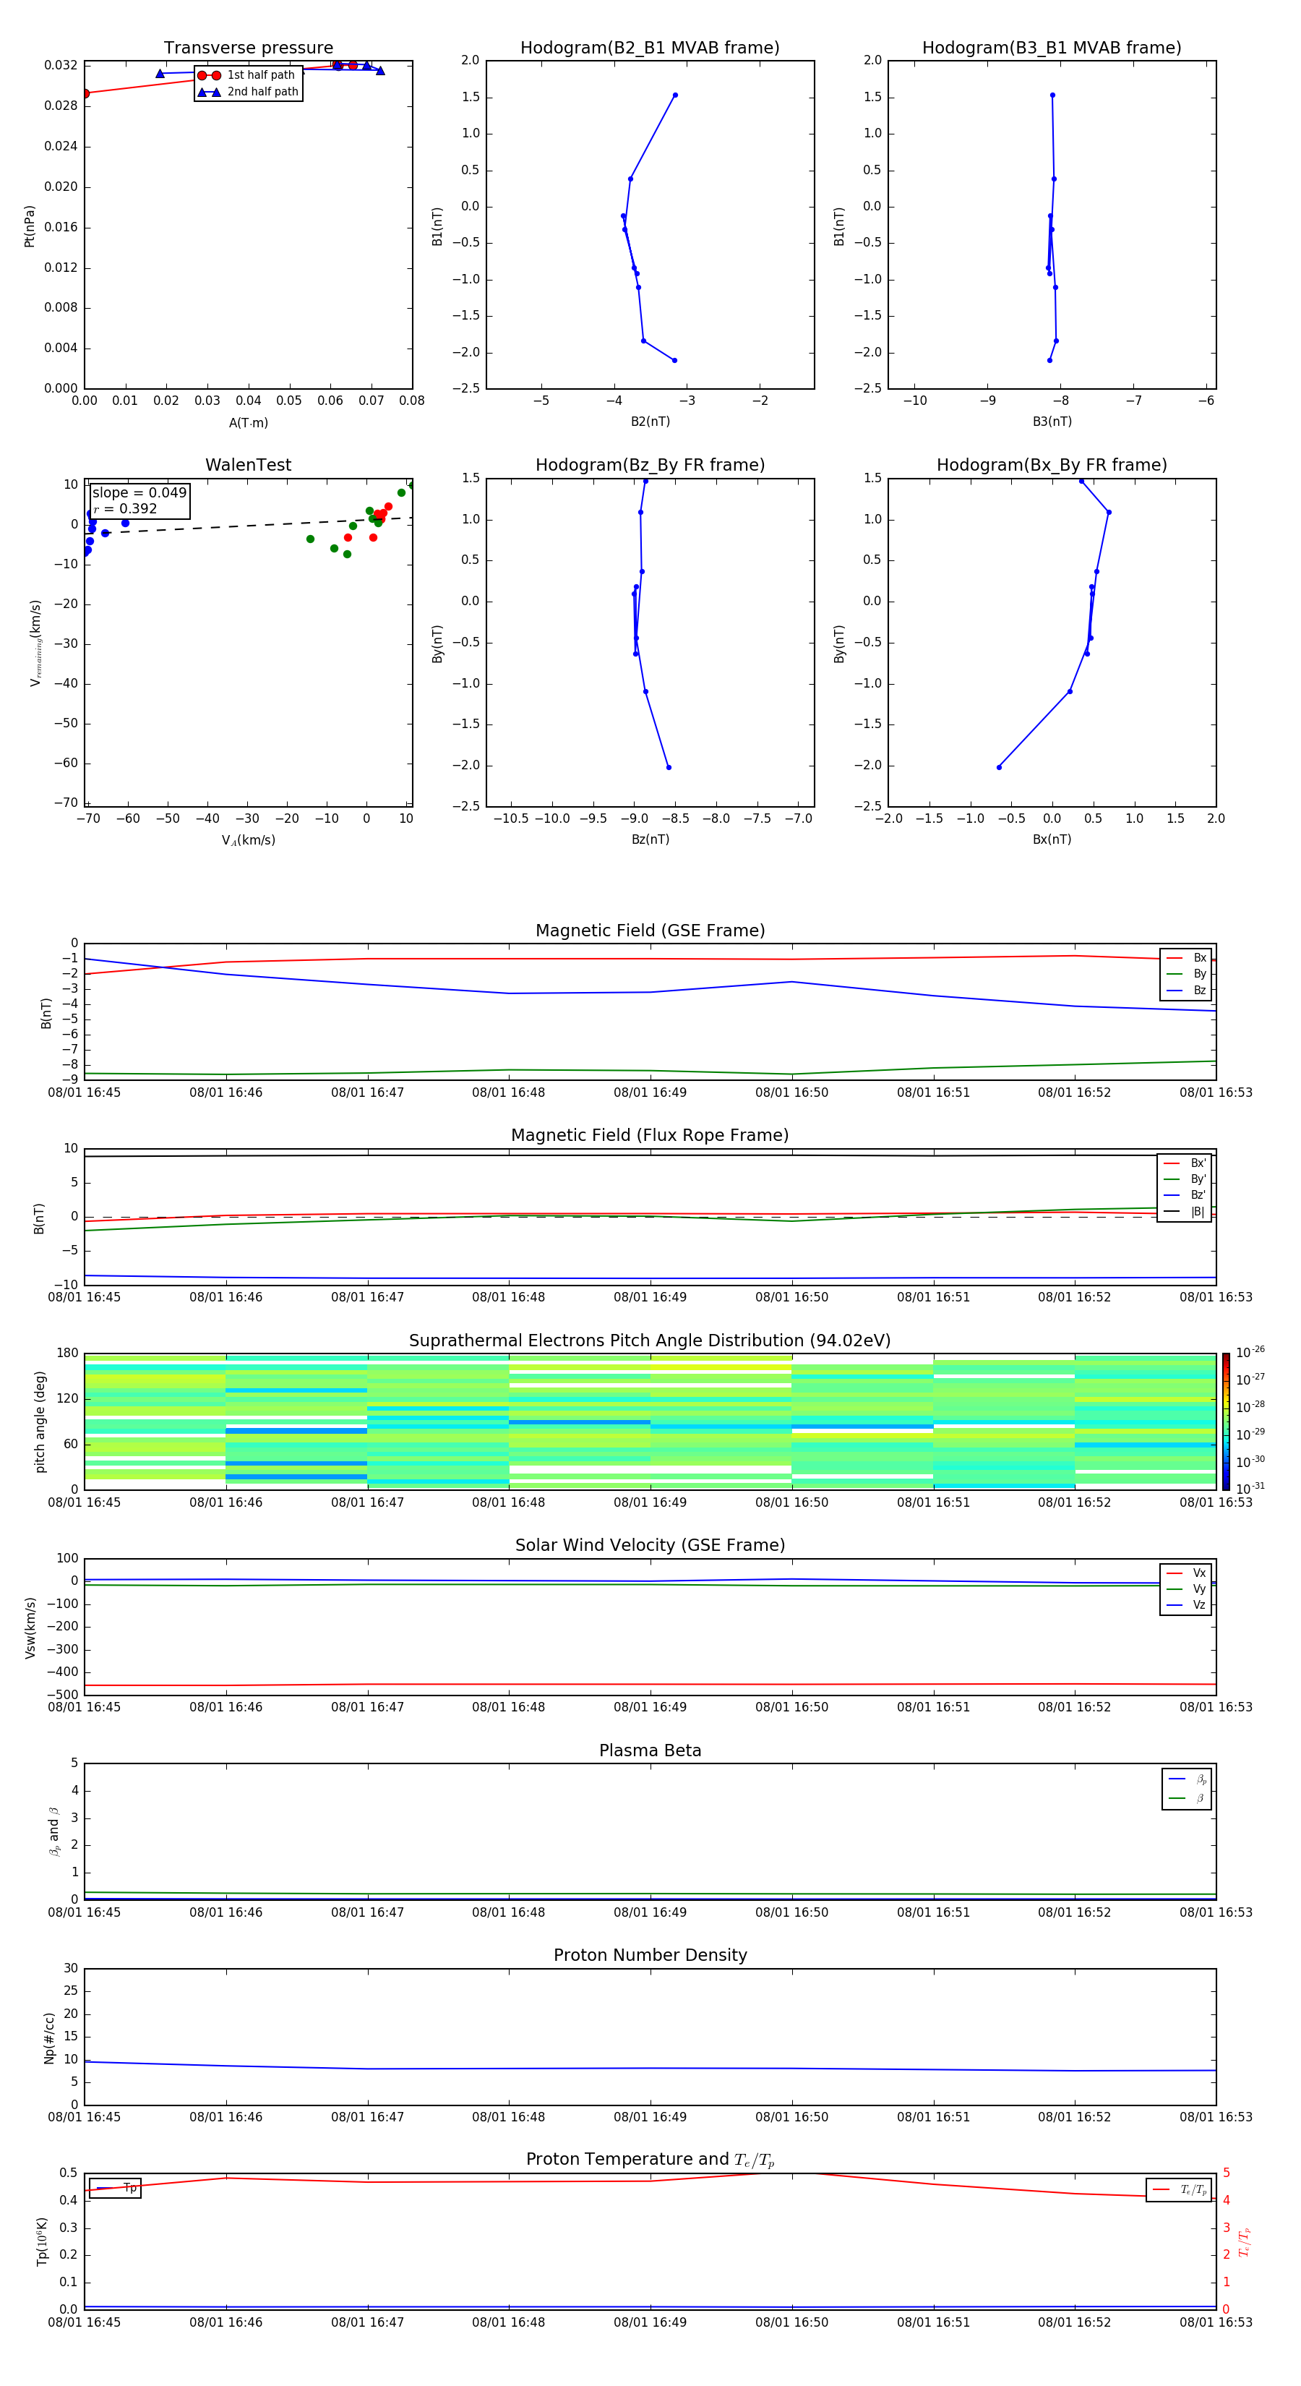1301x2386 pixels.
Task: Click the "B2(nT)" x-axis label
Action: click(x=650, y=422)
